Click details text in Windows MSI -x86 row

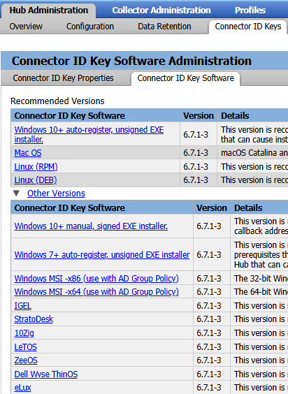[261, 279]
